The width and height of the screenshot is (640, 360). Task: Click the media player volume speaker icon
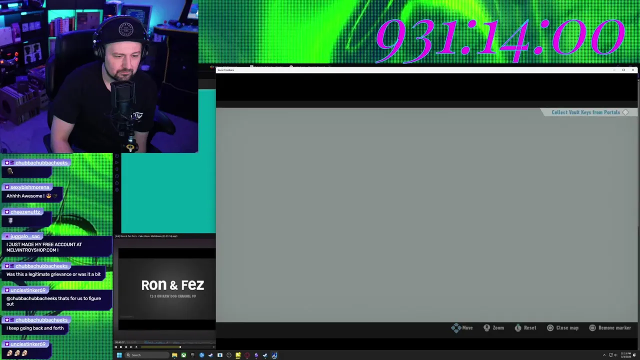pyautogui.click(x=213, y=347)
